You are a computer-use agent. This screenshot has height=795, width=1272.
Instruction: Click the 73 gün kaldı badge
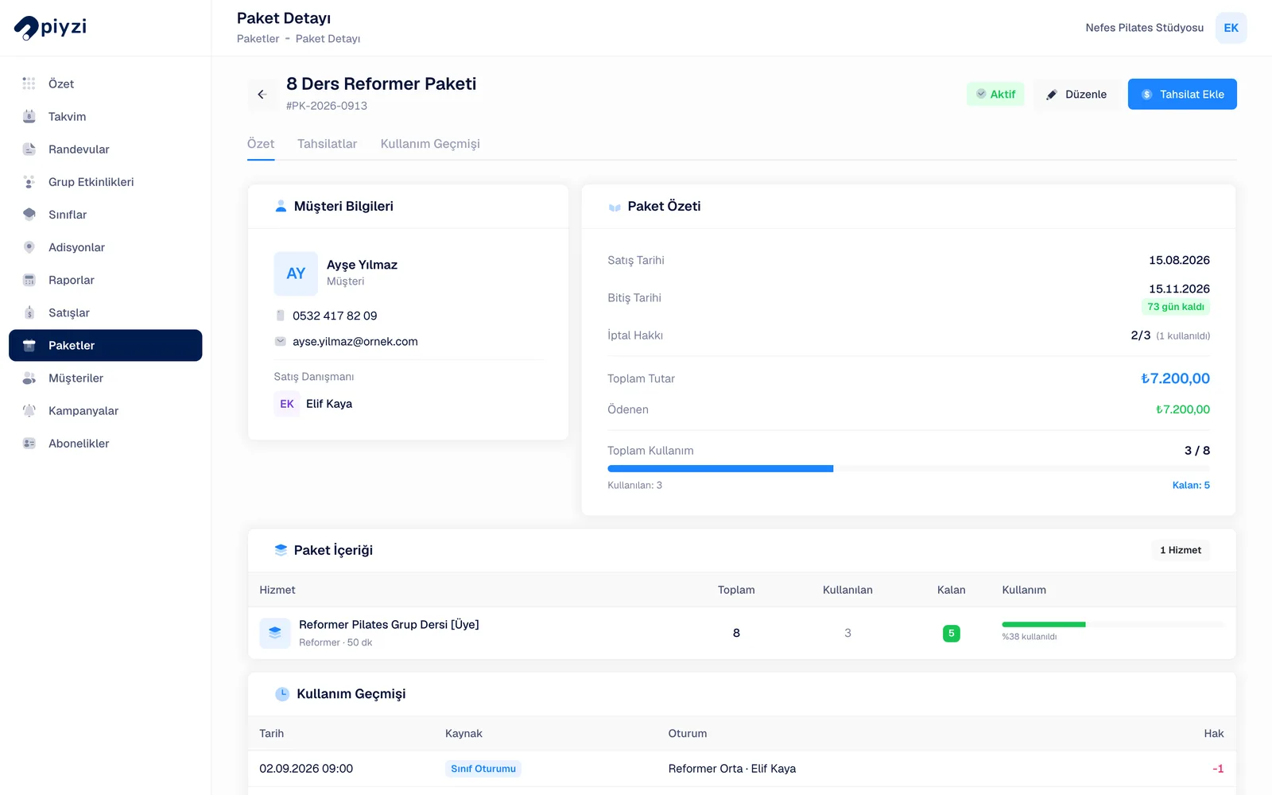(x=1176, y=307)
